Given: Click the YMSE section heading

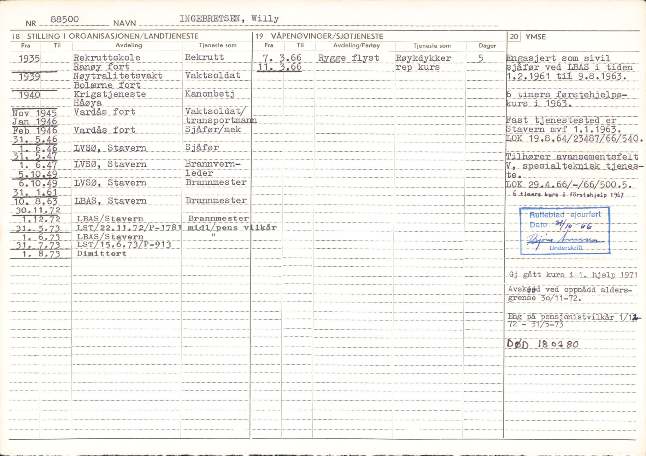Looking at the screenshot, I should tap(535, 37).
